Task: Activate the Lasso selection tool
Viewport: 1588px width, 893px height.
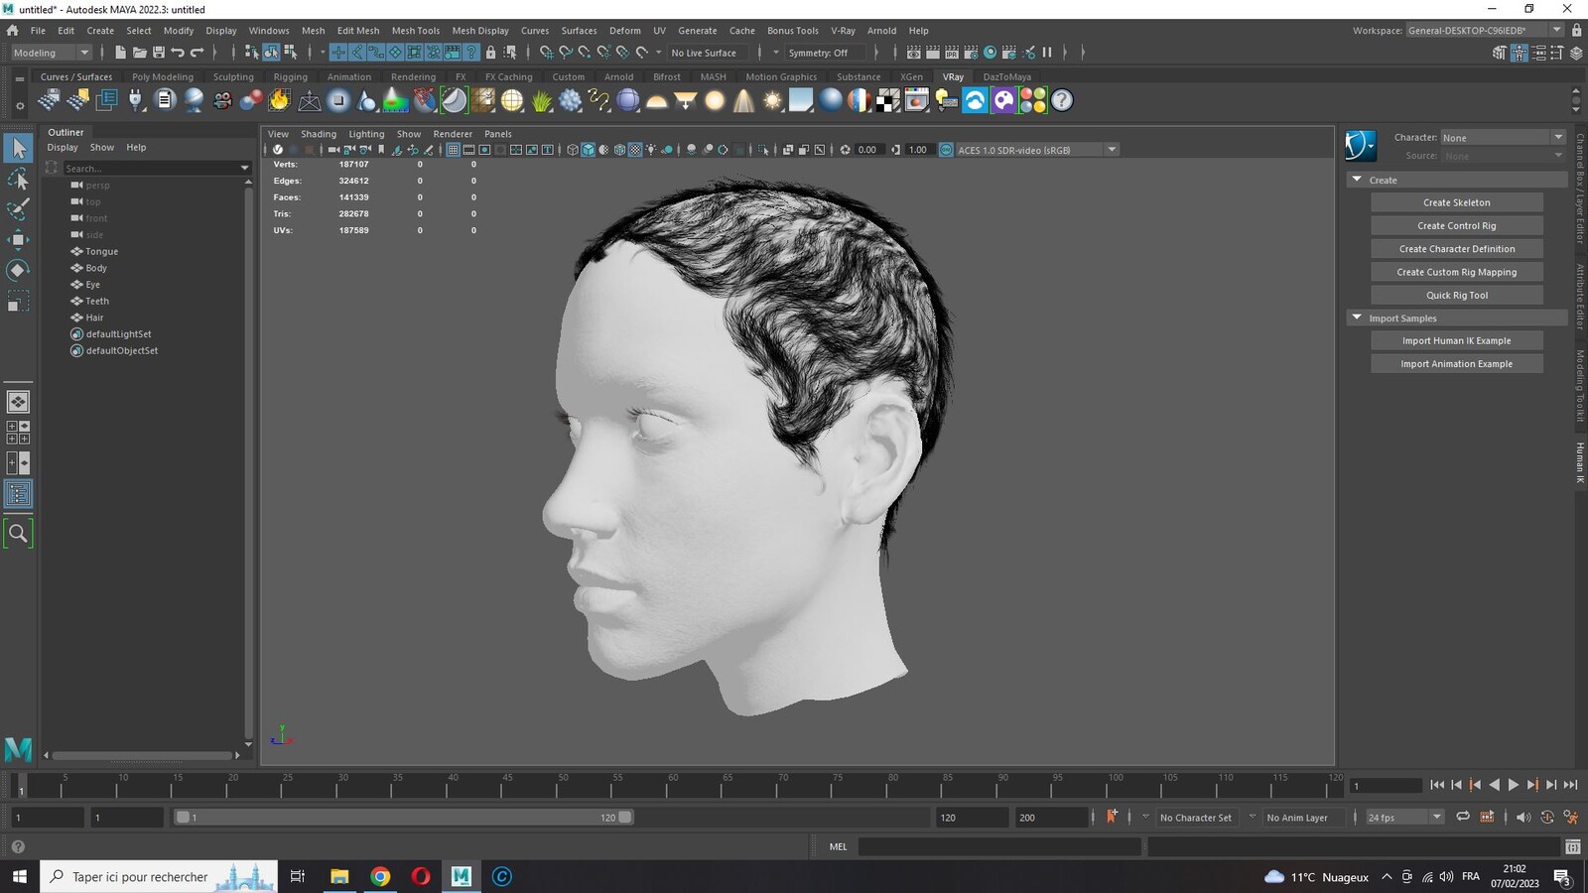Action: (x=18, y=179)
